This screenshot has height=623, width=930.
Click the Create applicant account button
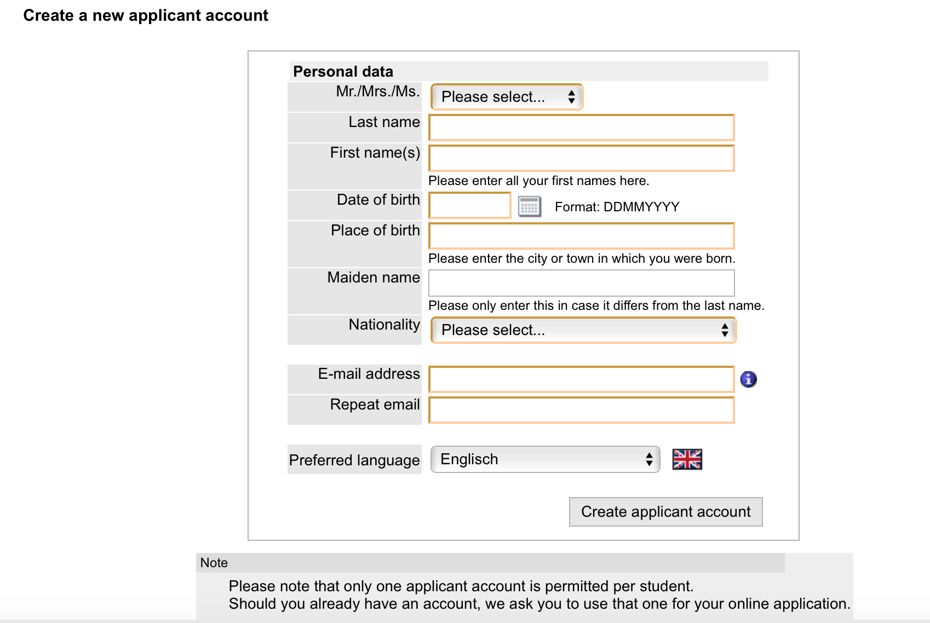(665, 512)
